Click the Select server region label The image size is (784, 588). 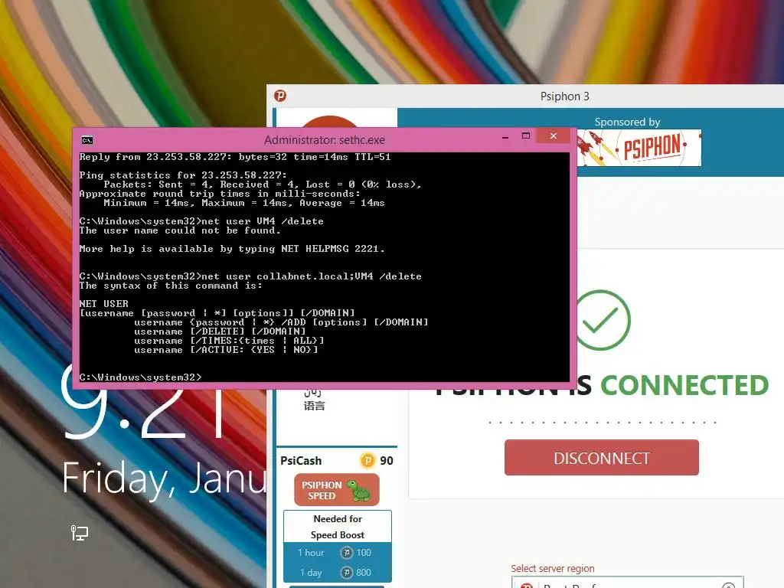pos(553,569)
